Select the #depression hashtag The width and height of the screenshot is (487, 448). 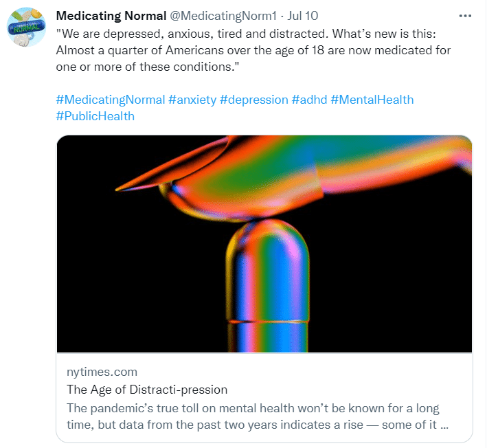click(254, 100)
